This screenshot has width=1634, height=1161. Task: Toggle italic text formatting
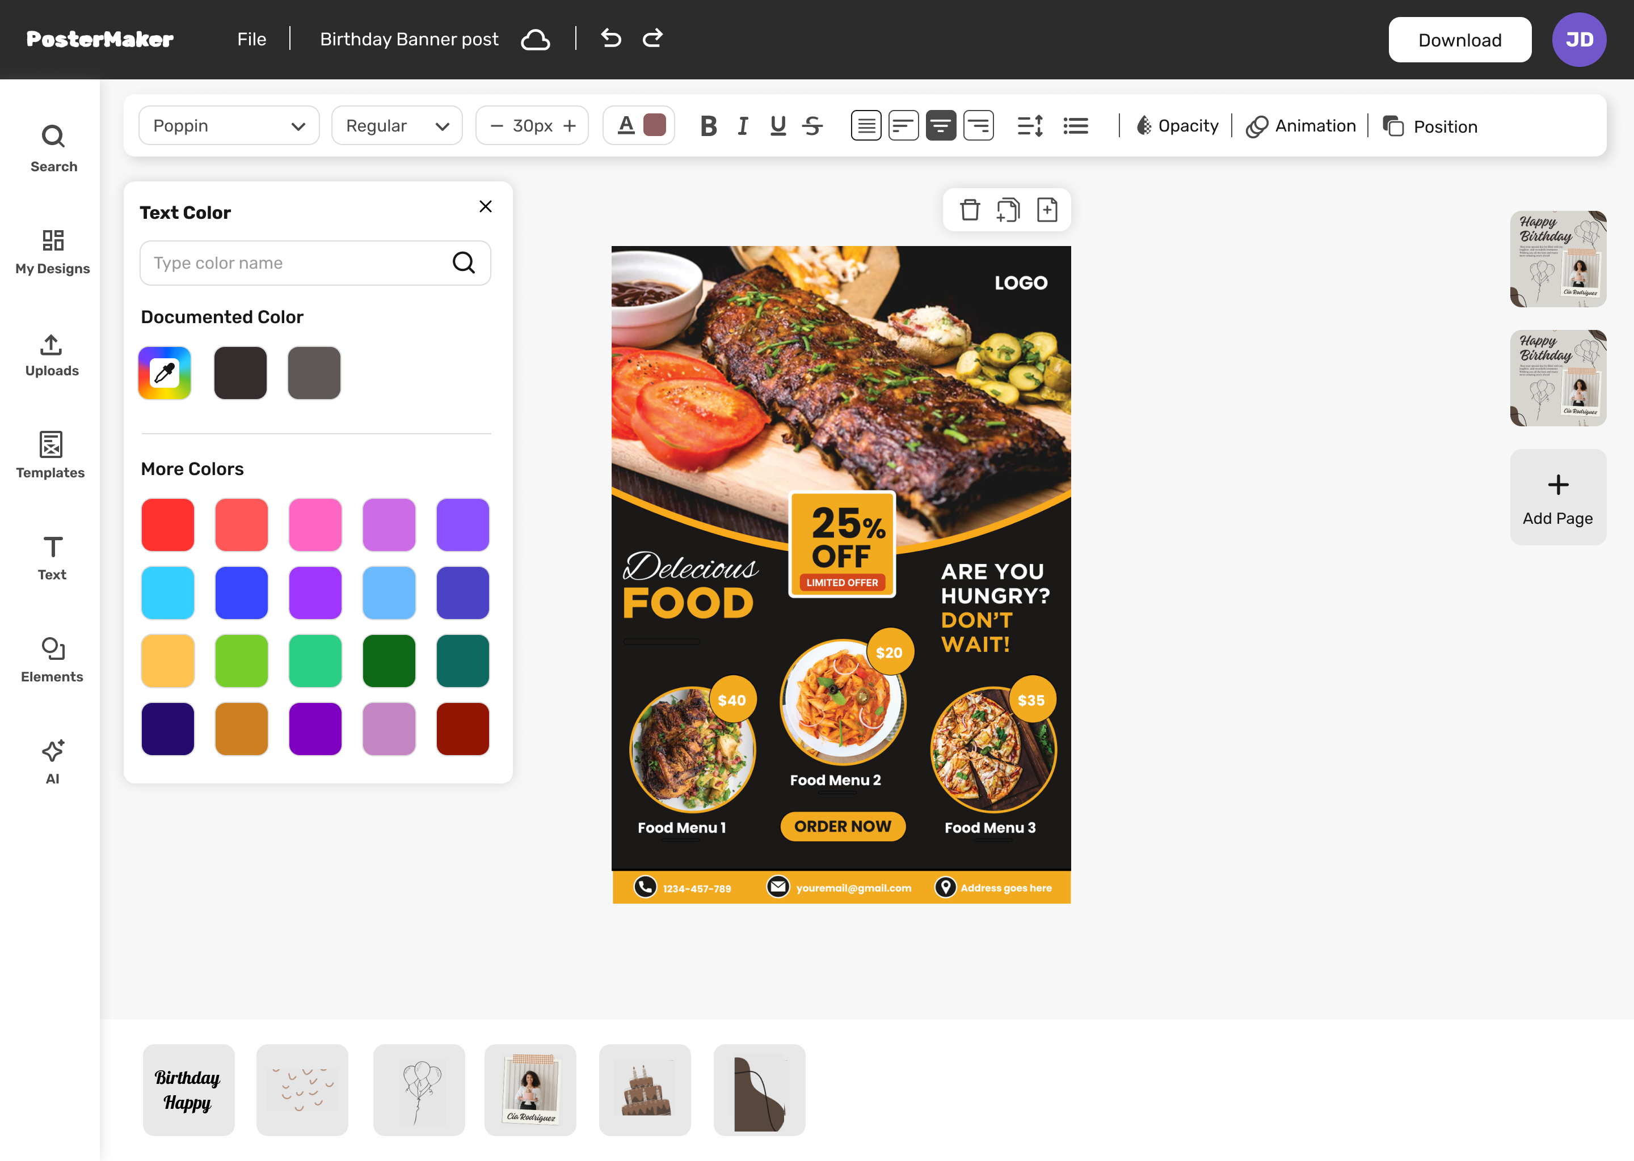coord(743,125)
